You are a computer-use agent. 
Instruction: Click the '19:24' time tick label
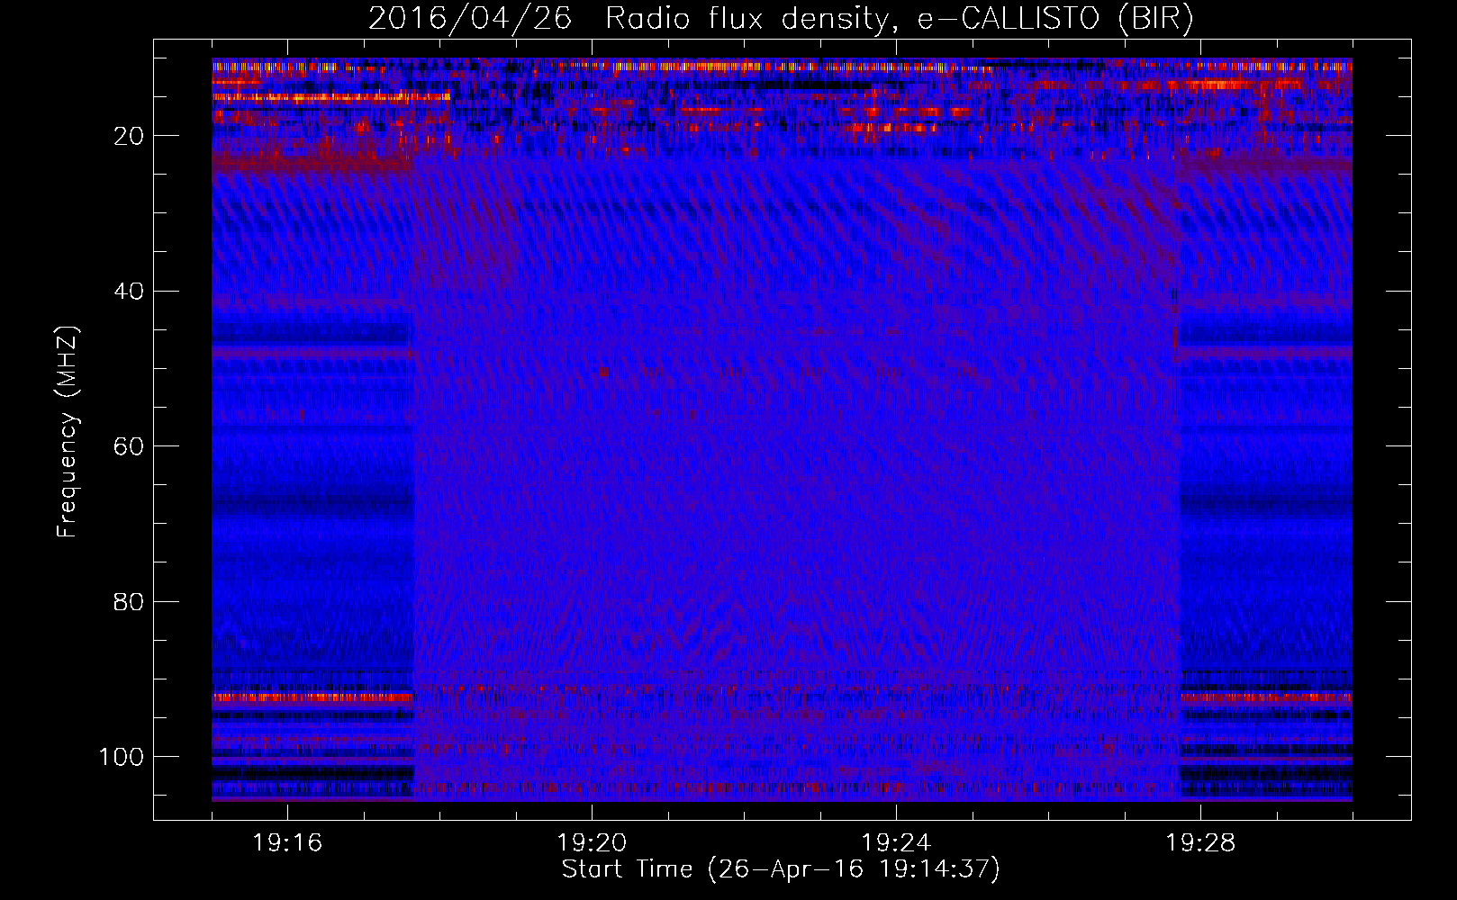896,843
